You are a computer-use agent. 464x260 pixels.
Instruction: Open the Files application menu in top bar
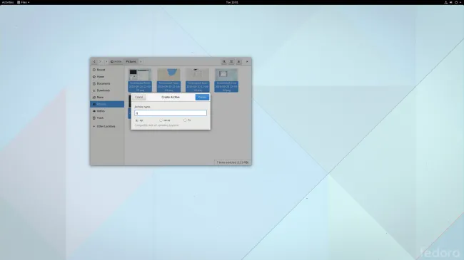click(23, 2)
